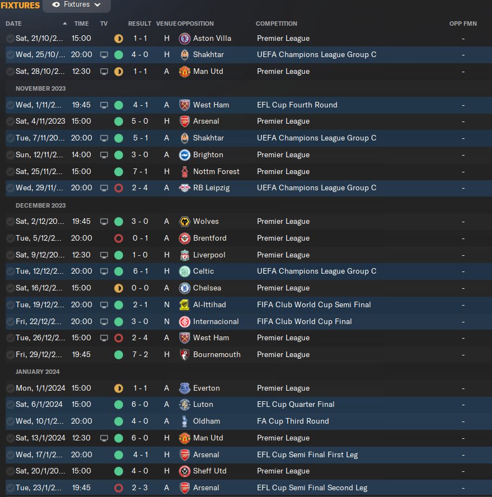492x497 pixels.
Task: Click the DECEMBER 2023 month header
Action: coord(40,205)
